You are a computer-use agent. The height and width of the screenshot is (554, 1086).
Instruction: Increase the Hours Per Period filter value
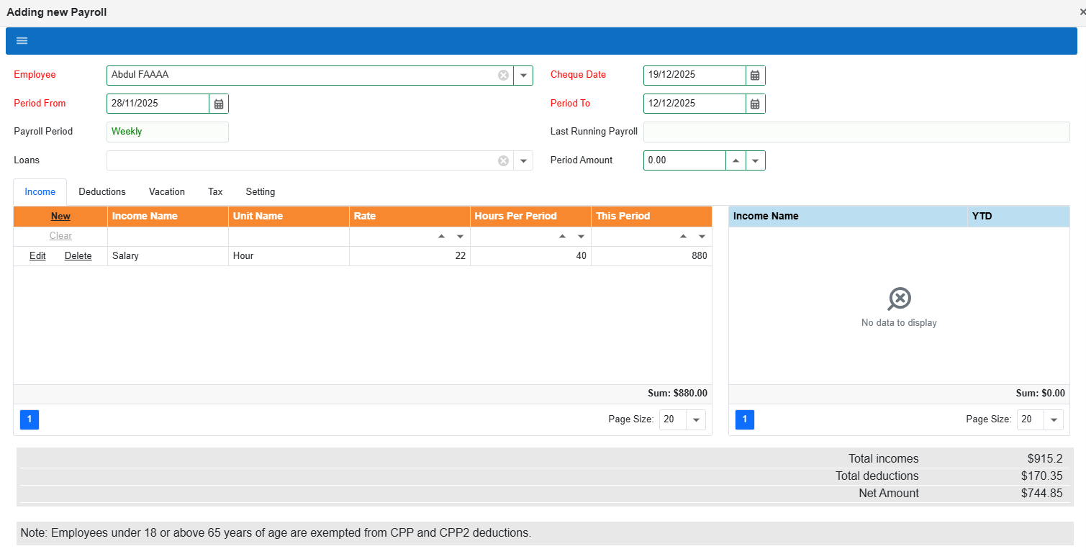pyautogui.click(x=562, y=237)
